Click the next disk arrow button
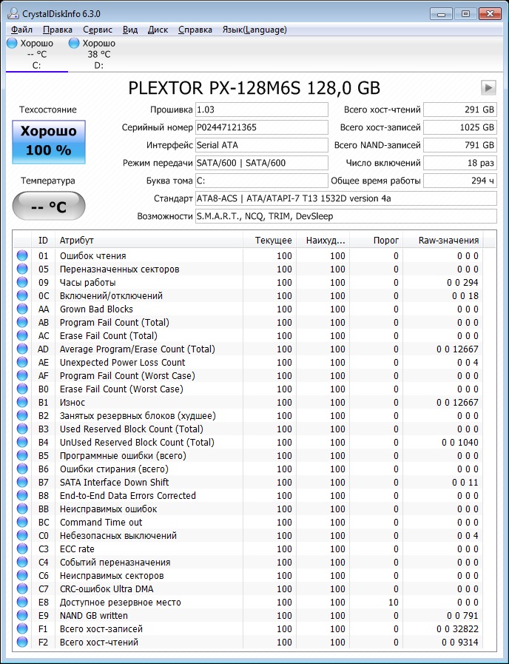509x664 pixels. [488, 87]
